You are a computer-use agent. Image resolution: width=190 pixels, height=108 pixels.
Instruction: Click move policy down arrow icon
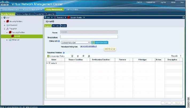(83, 56)
